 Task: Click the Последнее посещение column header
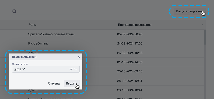[x=135, y=25]
